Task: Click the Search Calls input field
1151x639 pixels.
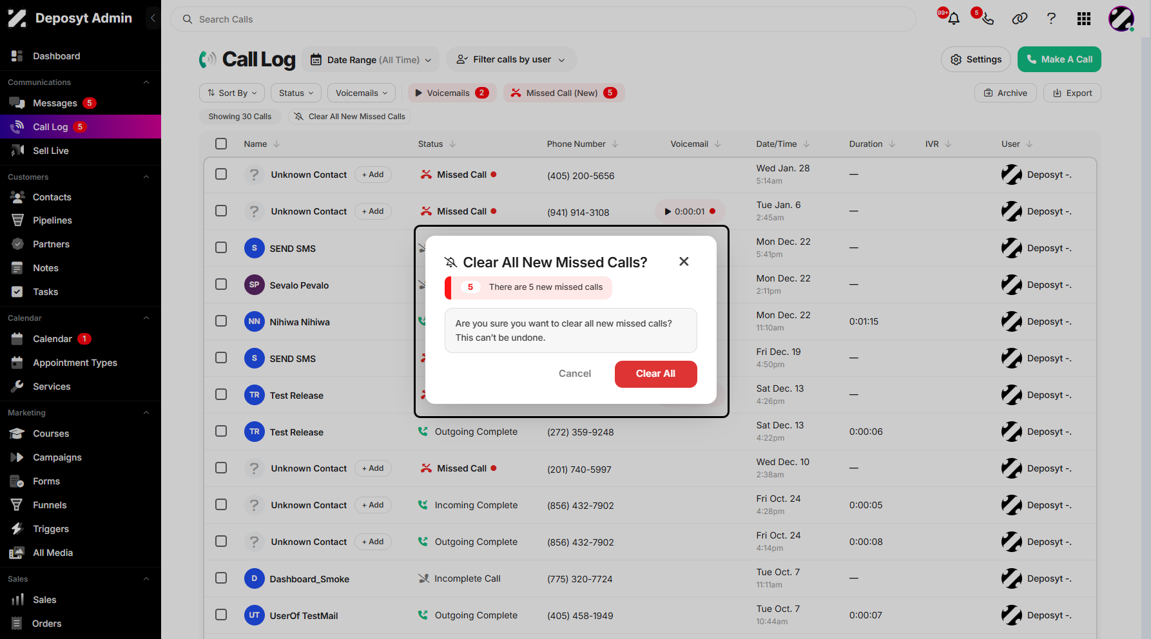Action: [x=543, y=19]
